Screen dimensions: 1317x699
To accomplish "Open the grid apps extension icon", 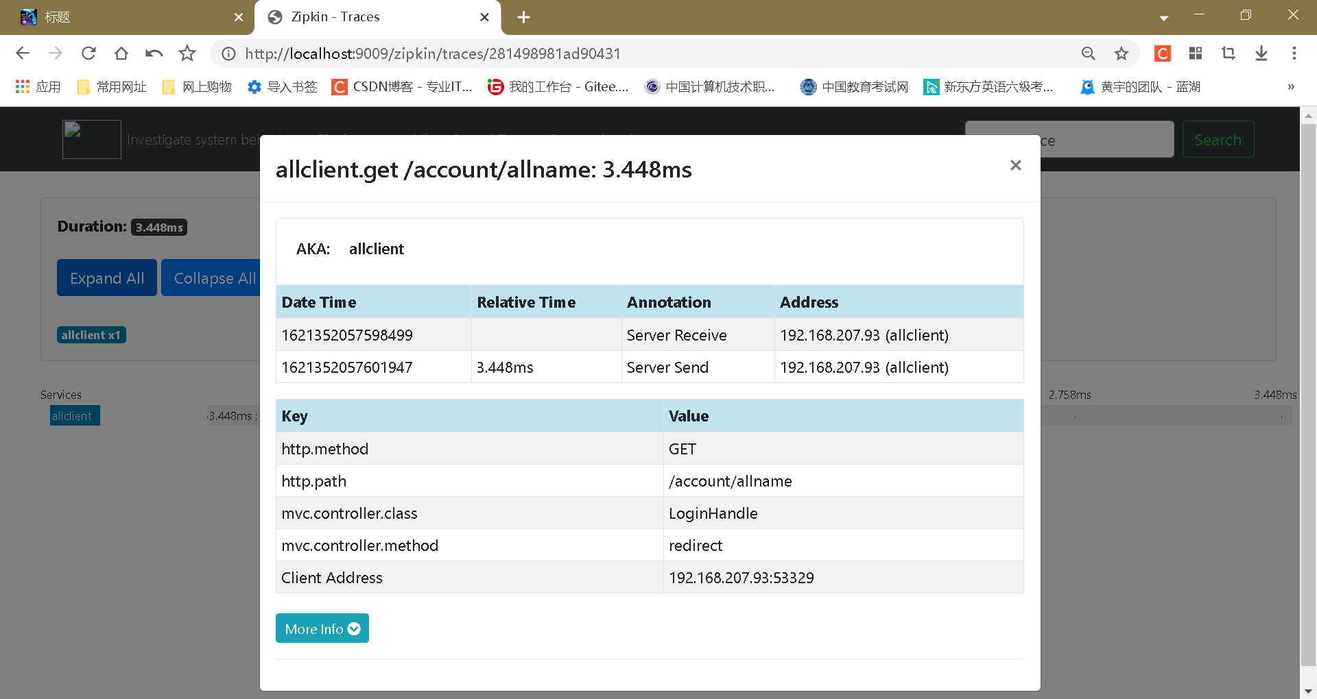I will (1196, 53).
